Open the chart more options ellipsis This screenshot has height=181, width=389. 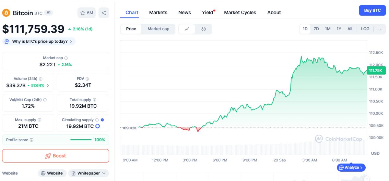click(x=380, y=29)
